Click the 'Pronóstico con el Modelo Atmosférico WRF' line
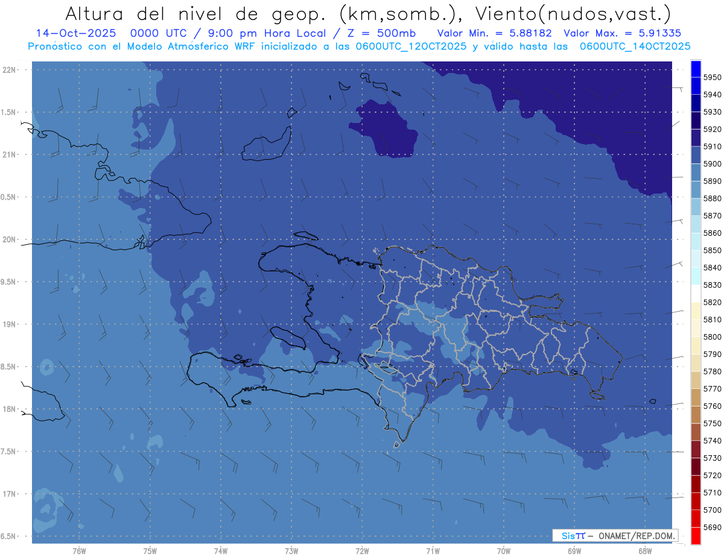 (359, 46)
